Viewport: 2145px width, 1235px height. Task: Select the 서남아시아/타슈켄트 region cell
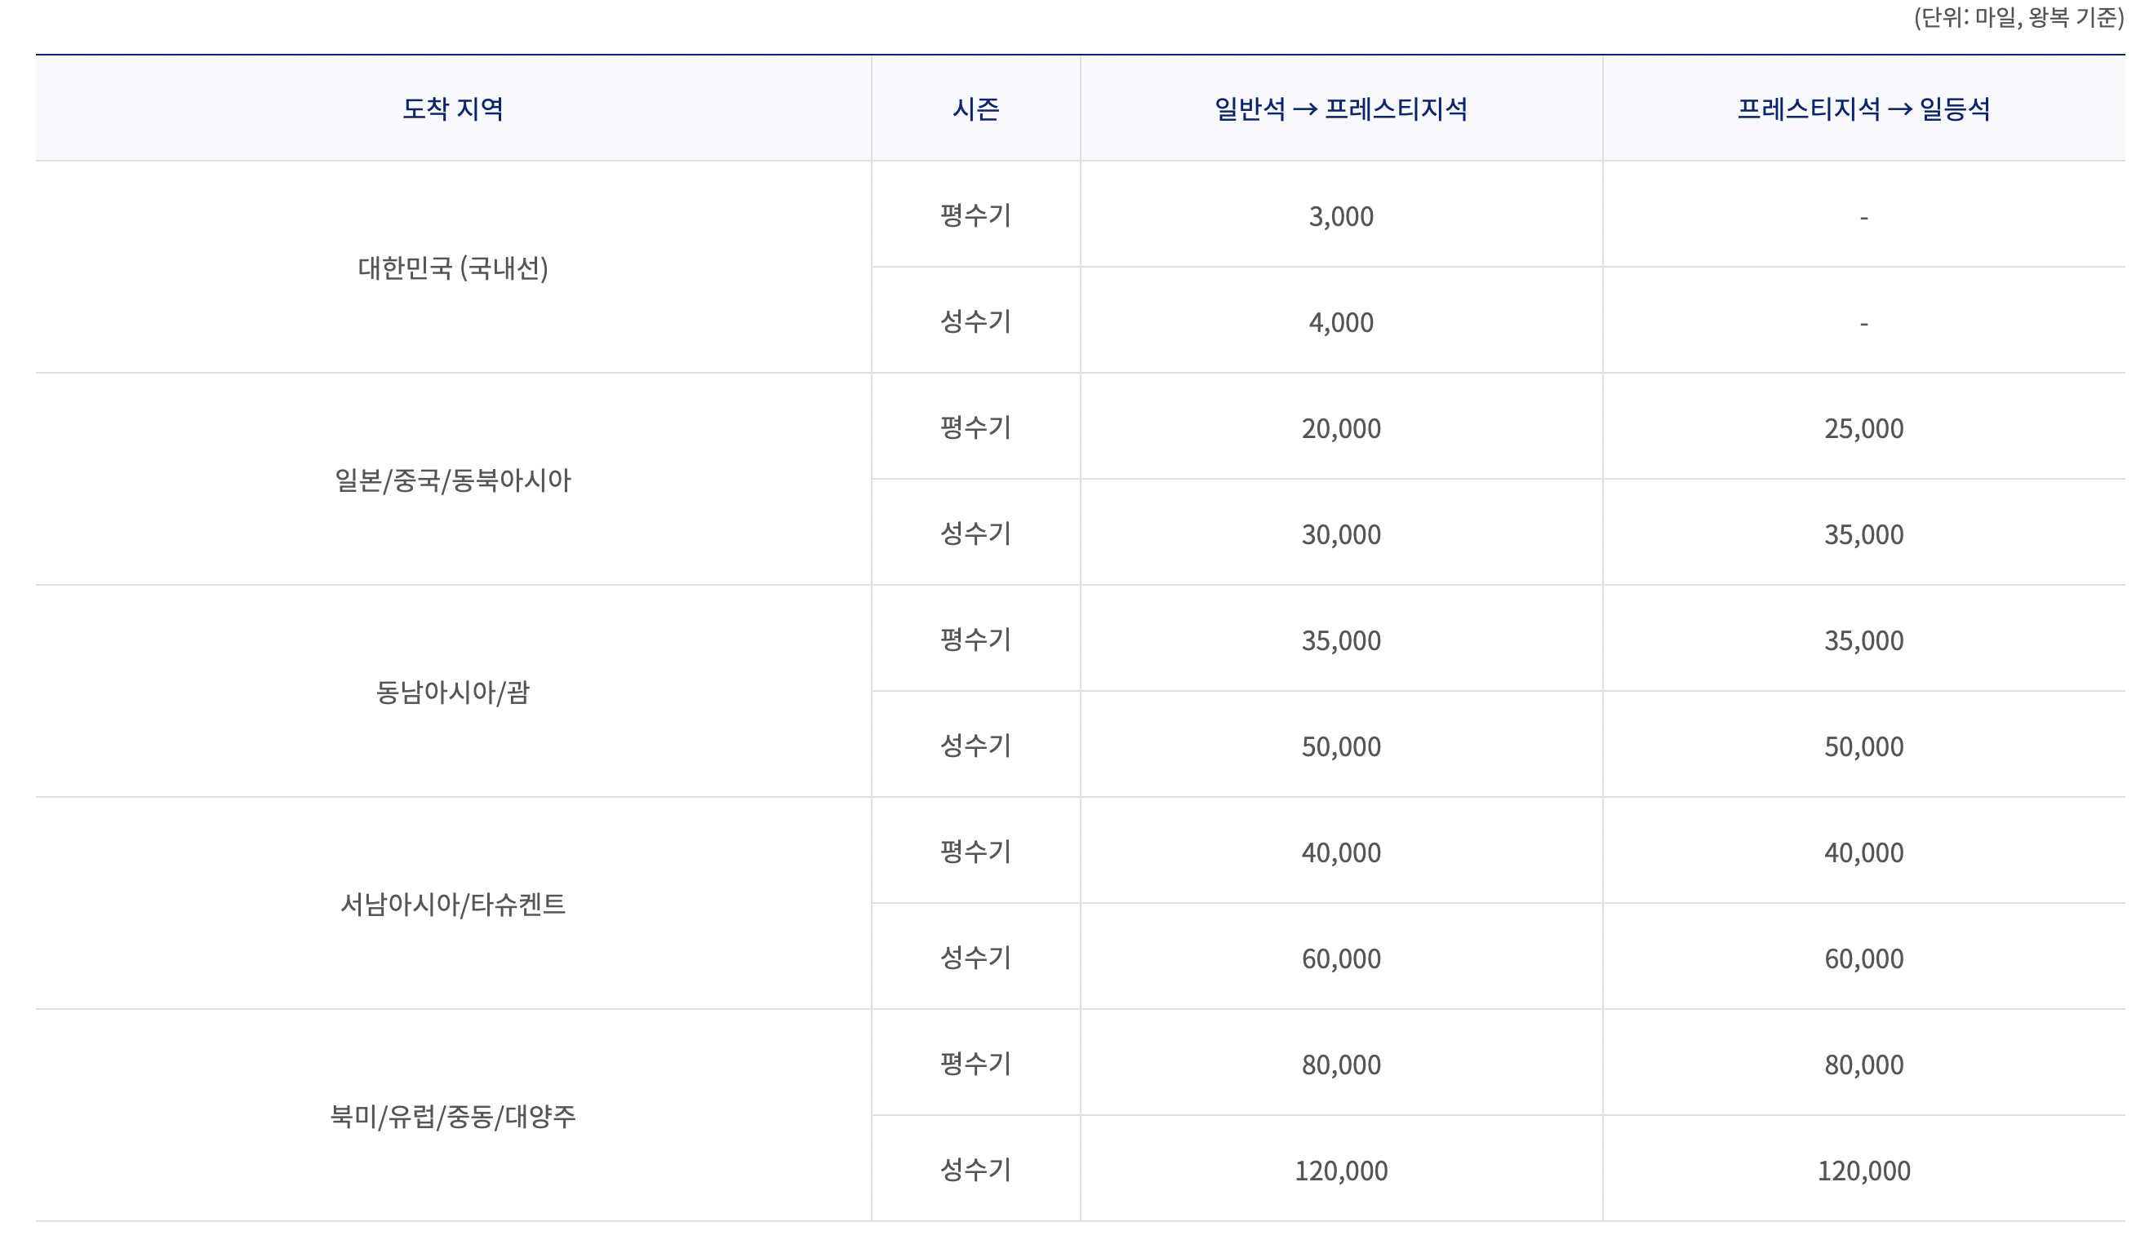click(452, 904)
